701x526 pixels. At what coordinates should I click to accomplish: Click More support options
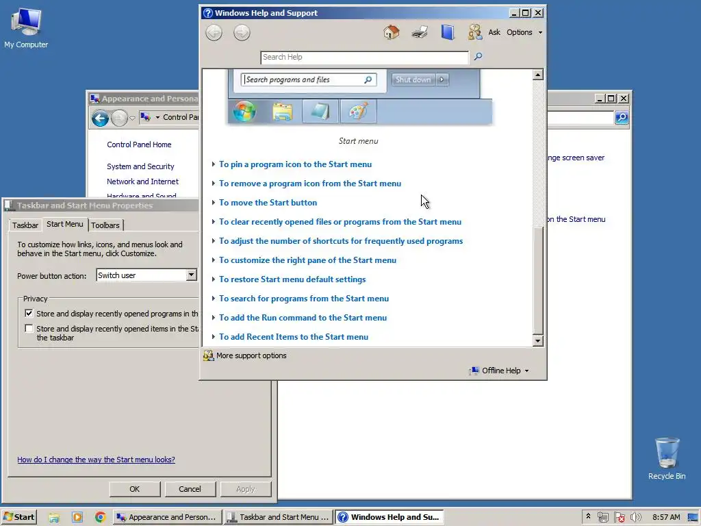pos(245,355)
